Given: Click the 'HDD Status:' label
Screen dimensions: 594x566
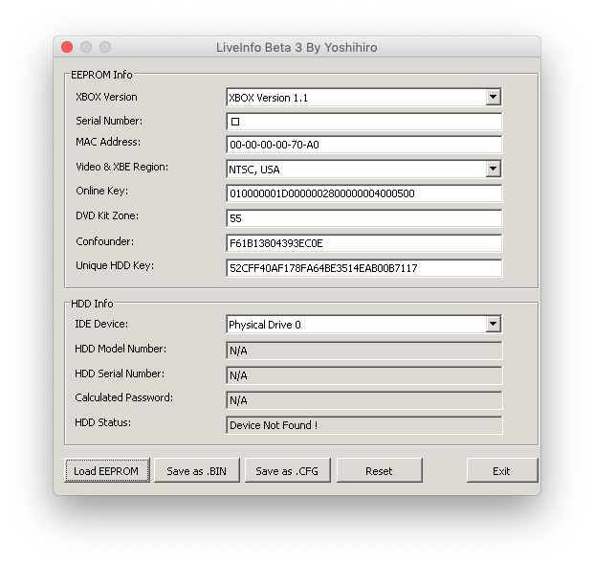Looking at the screenshot, I should tap(103, 422).
